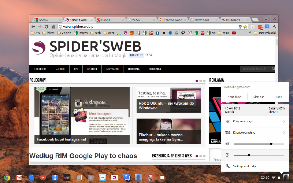Open 'Inne zakładki' bookmarks folder
The image size is (293, 183).
point(265,33)
